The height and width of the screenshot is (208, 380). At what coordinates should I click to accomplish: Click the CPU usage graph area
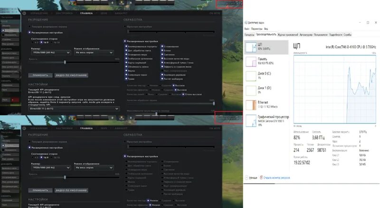pyautogui.click(x=335, y=89)
